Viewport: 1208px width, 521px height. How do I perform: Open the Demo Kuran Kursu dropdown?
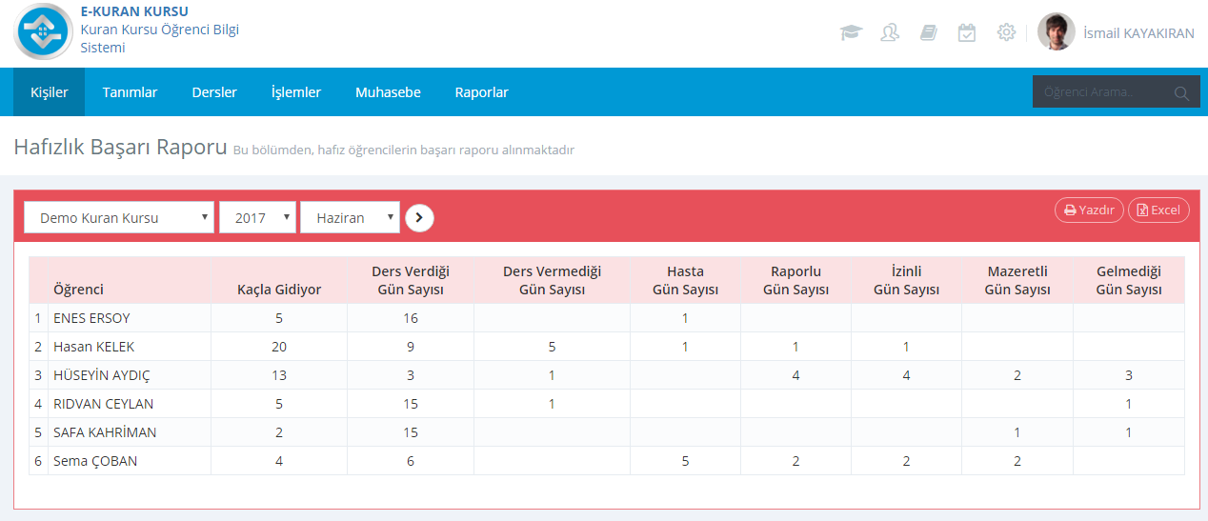119,218
